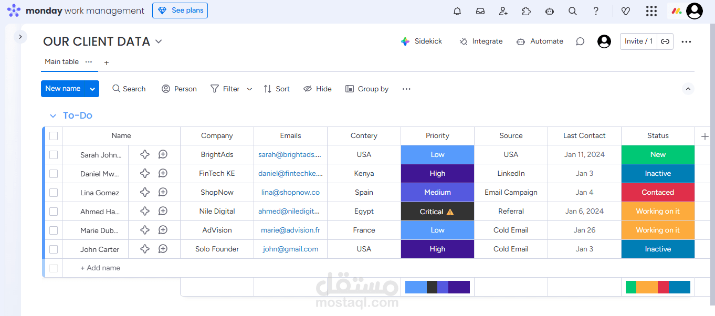Viewport: 715px width, 316px height.
Task: Click the New name button
Action: (63, 89)
